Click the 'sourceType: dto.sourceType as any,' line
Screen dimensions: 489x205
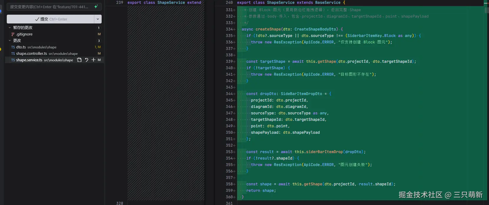pos(290,113)
